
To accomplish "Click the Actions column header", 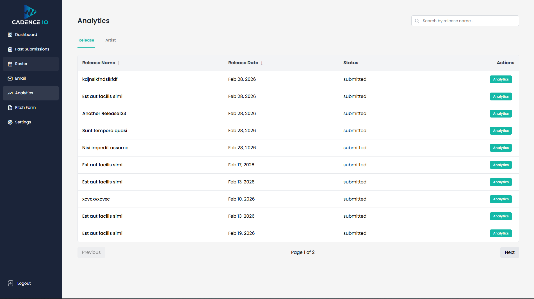I will [505, 63].
